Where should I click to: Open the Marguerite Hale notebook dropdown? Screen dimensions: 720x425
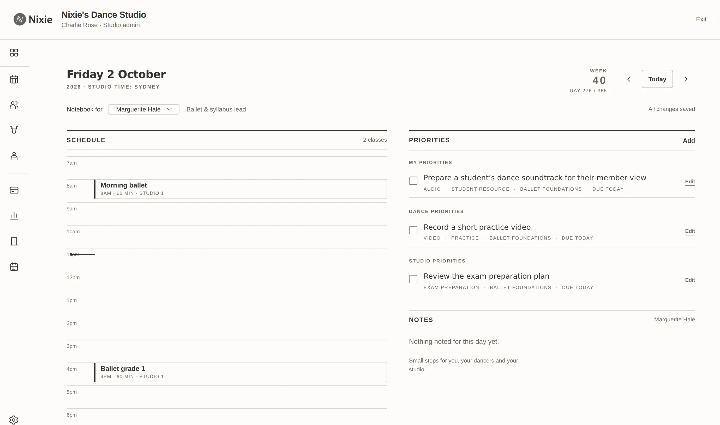click(144, 109)
